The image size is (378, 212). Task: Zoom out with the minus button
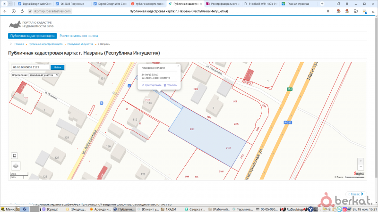coord(361,167)
